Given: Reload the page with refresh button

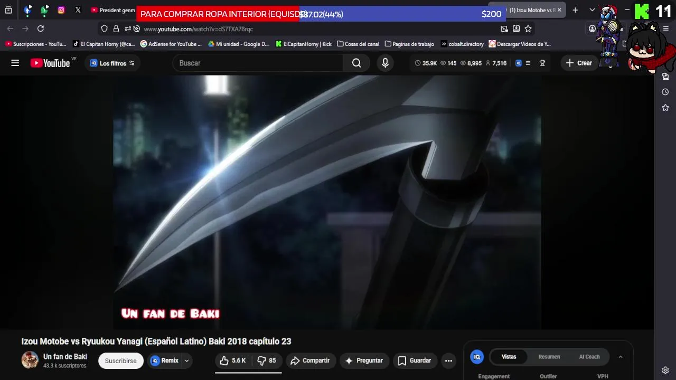Looking at the screenshot, I should tap(41, 28).
